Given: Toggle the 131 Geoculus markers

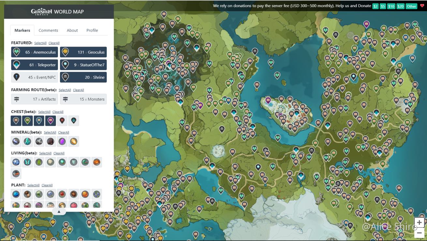Looking at the screenshot, I should coord(83,52).
